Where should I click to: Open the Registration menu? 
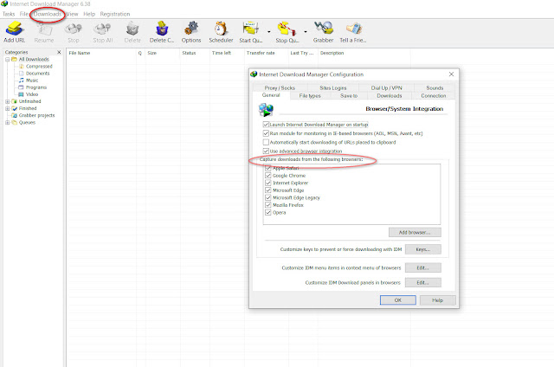[115, 14]
